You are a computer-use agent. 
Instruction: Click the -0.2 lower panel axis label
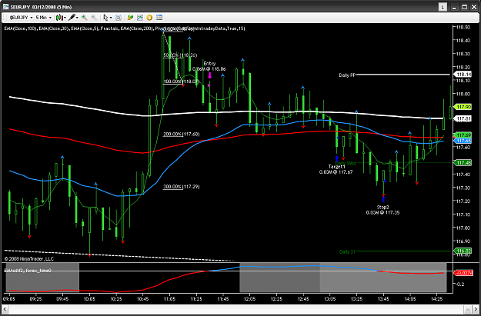coord(460,284)
